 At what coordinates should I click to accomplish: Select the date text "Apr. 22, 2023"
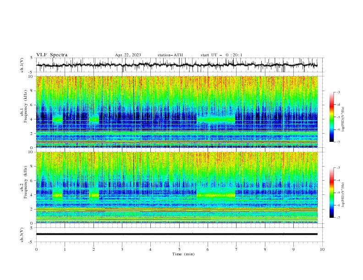tap(128, 55)
